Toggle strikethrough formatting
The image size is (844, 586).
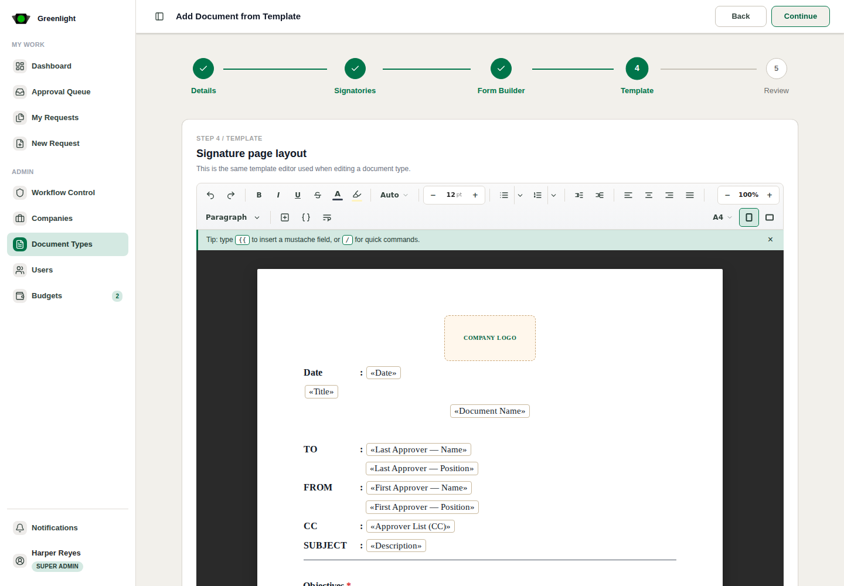pos(318,195)
